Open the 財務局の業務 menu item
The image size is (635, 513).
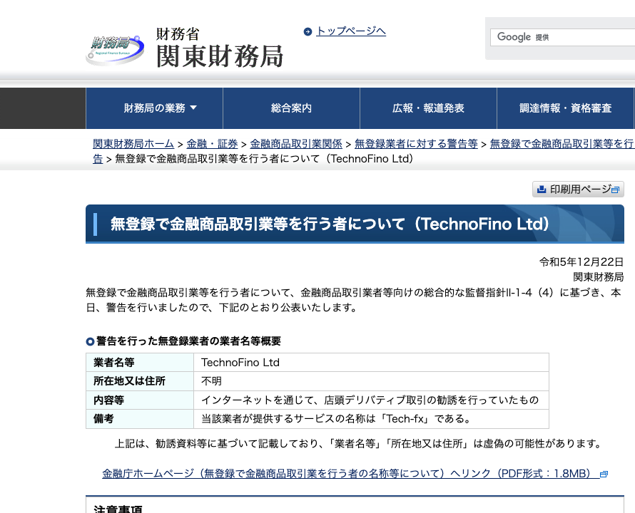coord(154,108)
